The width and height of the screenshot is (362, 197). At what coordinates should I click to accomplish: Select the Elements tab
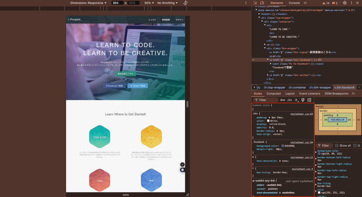pos(277,3)
